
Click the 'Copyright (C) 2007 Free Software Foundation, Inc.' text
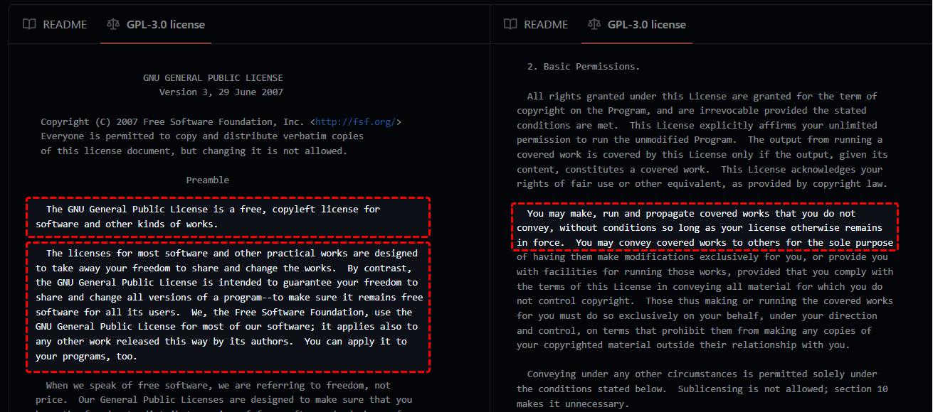click(x=173, y=121)
